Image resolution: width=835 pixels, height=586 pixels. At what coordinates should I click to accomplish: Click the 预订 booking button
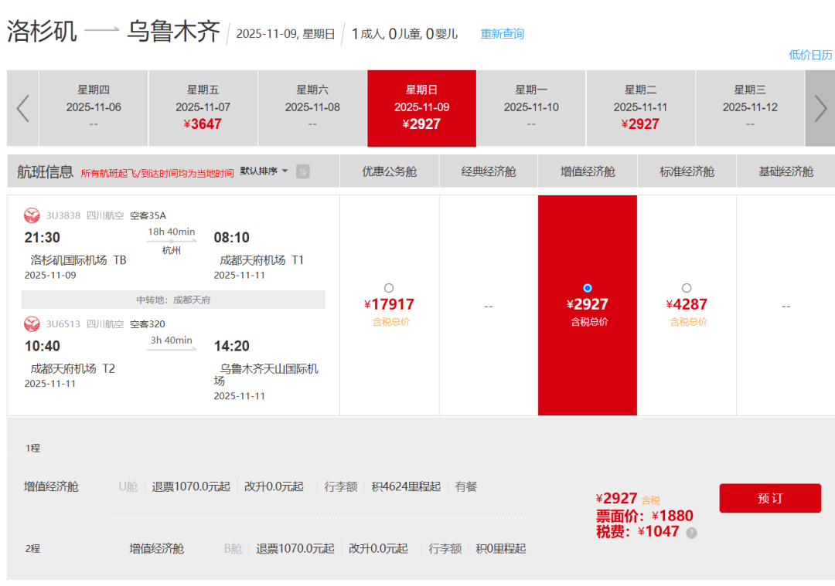click(x=769, y=498)
